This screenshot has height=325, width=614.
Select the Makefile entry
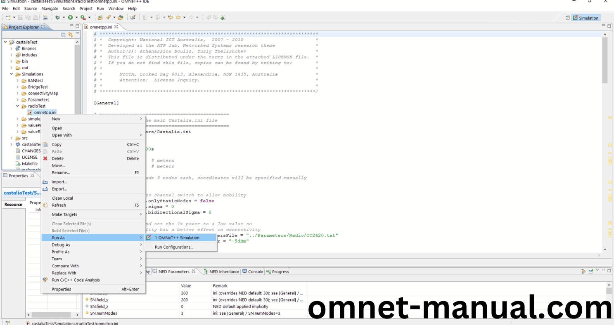coord(26,164)
